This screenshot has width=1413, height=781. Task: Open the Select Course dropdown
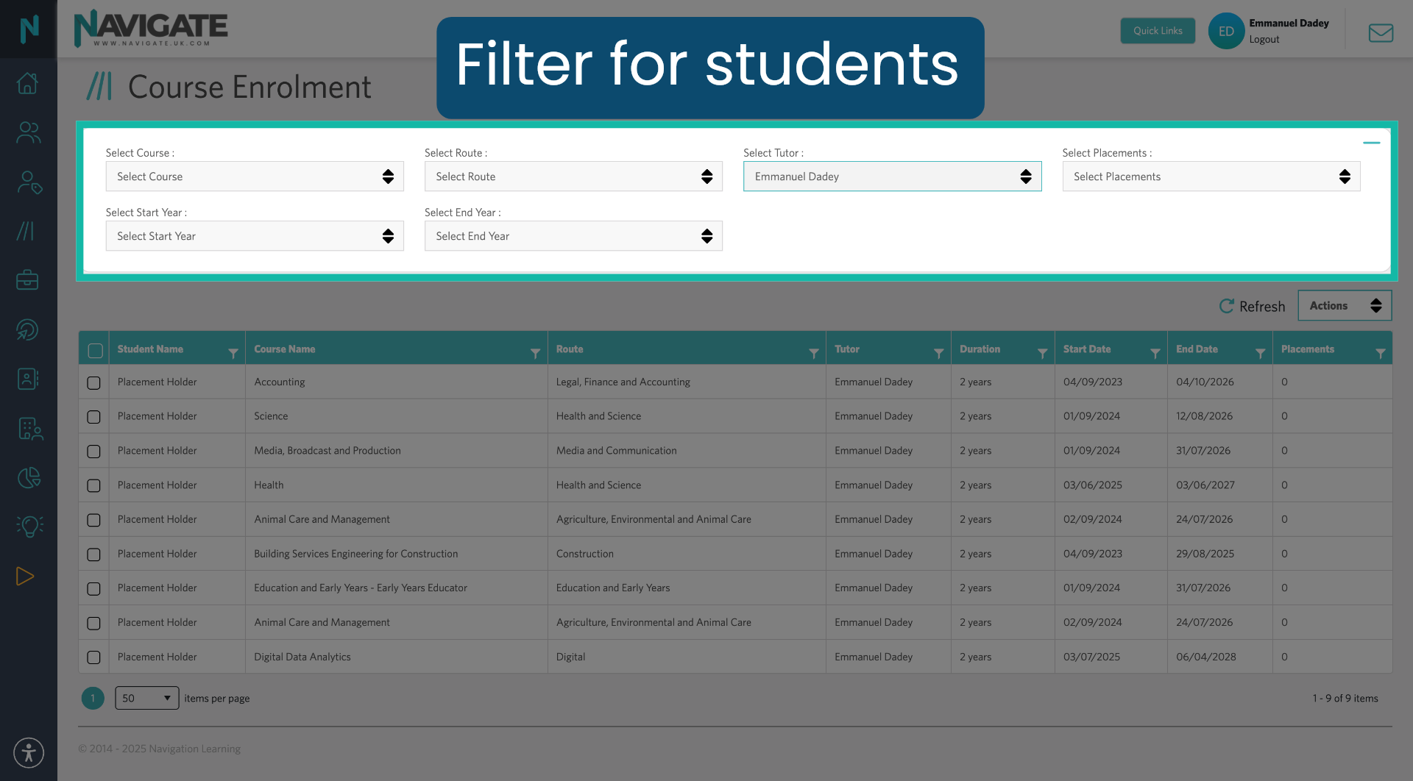254,176
